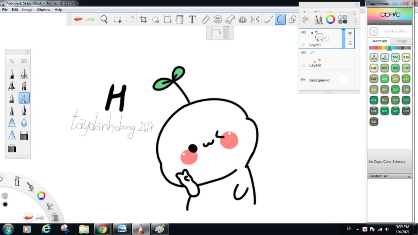Hide the Background layer eye icon

pos(303,80)
